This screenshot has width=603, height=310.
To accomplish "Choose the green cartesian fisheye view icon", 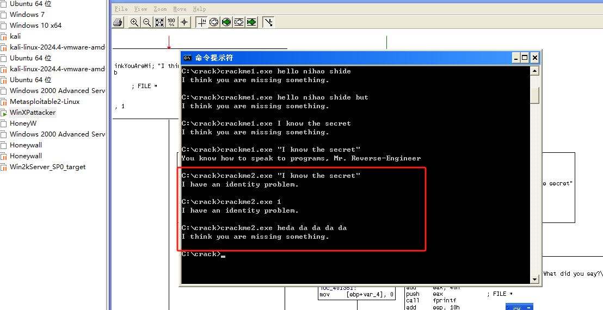I will coord(251,22).
